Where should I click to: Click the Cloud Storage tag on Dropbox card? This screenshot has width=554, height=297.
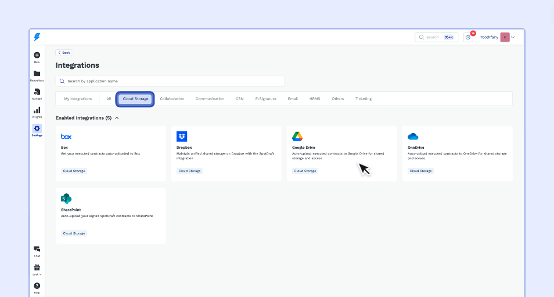point(189,171)
